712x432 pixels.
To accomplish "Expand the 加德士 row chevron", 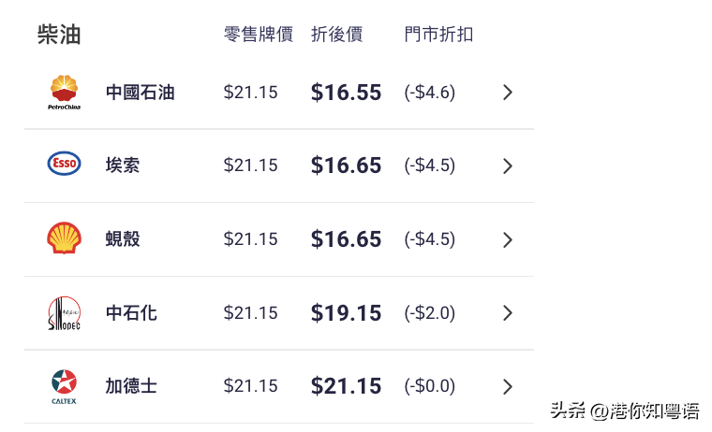I will (508, 387).
